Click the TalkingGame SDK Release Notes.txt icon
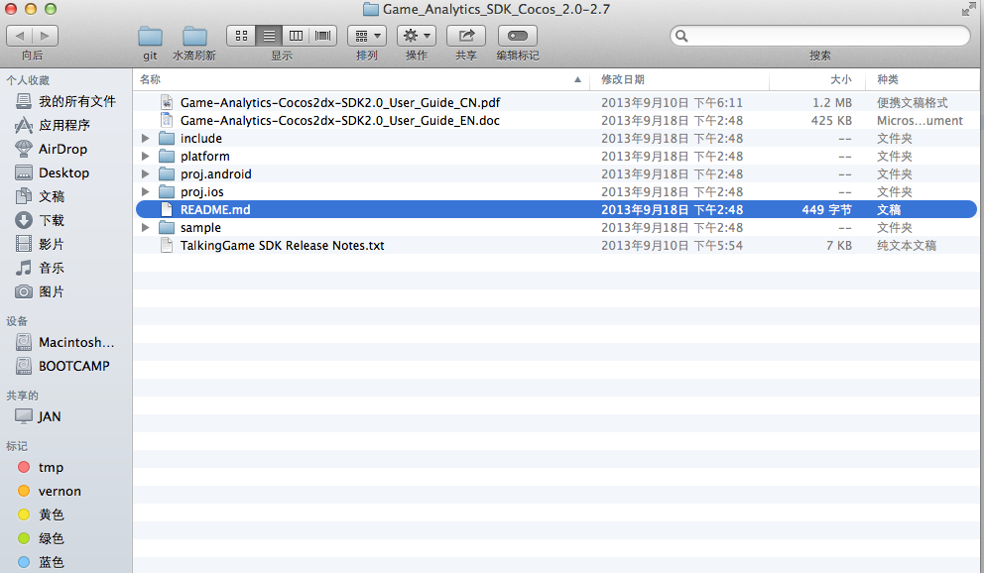 (x=167, y=246)
